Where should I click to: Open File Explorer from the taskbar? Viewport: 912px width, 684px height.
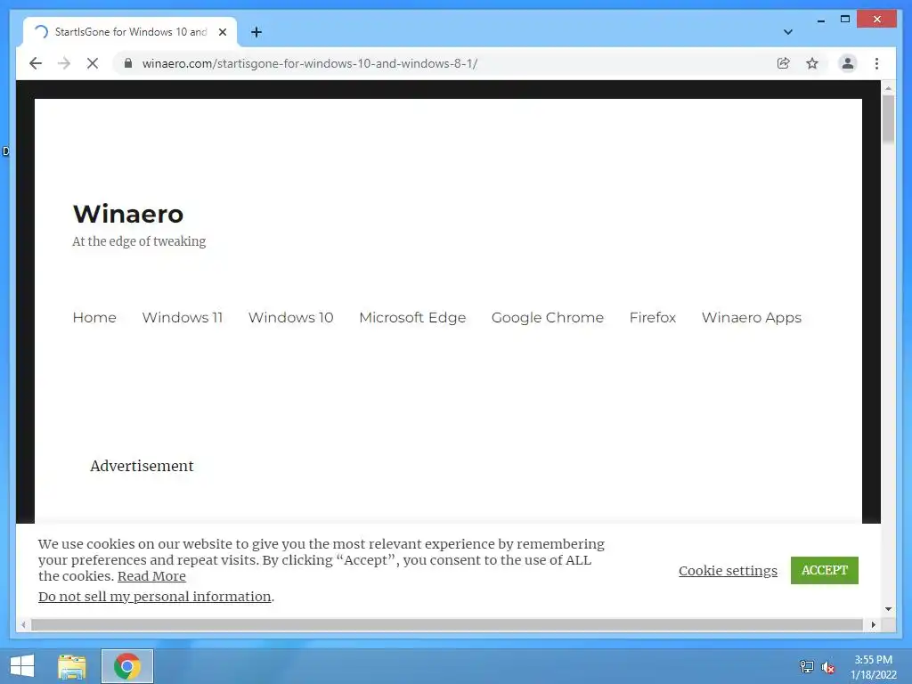(71, 666)
